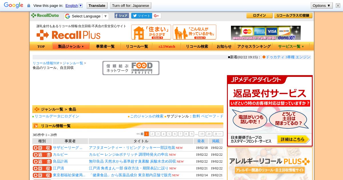This screenshot has height=180, width=343.
Task: Go to results page 19
Action: coord(202,134)
